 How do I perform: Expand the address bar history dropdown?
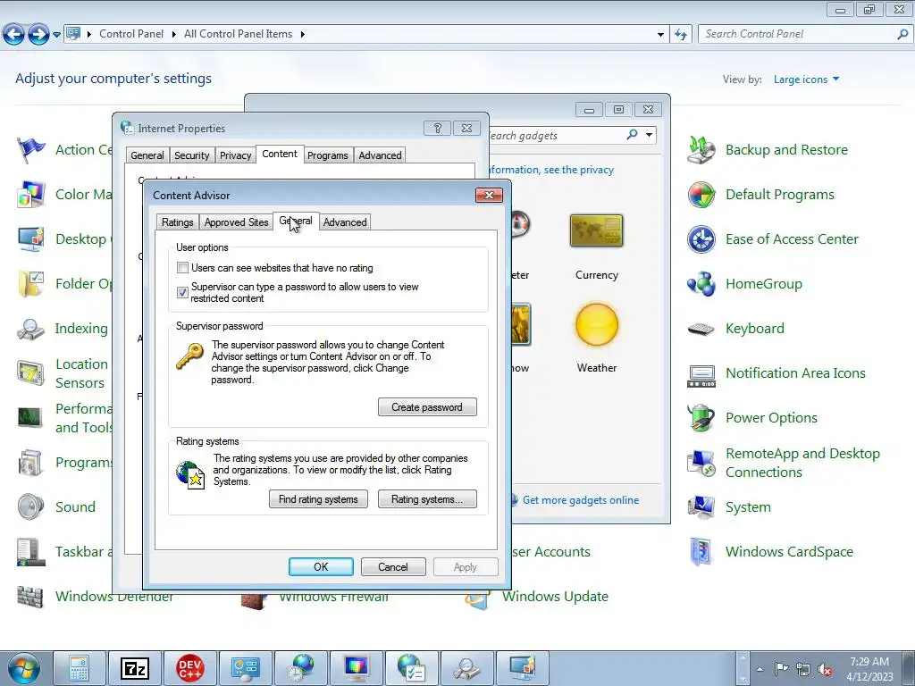(660, 35)
